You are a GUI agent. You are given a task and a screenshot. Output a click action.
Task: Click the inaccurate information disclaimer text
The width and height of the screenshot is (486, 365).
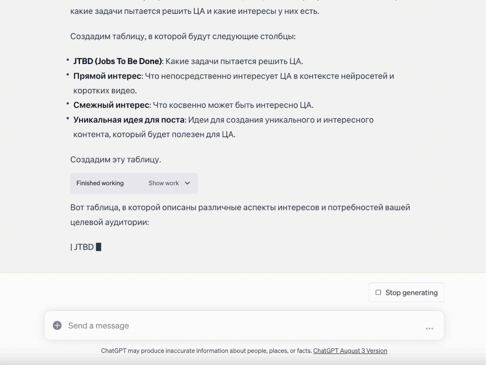click(206, 351)
